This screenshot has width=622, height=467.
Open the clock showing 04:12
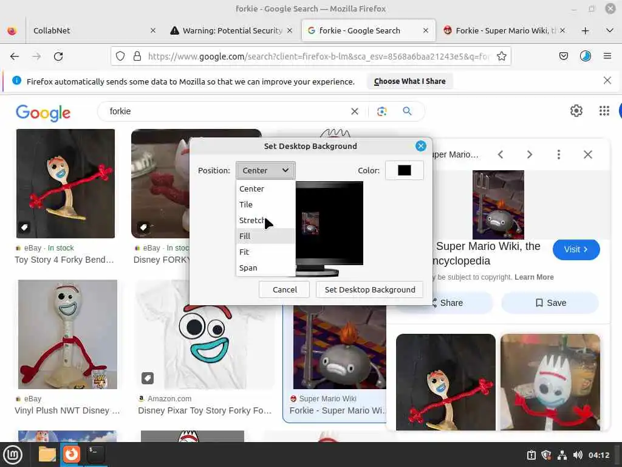coord(598,455)
